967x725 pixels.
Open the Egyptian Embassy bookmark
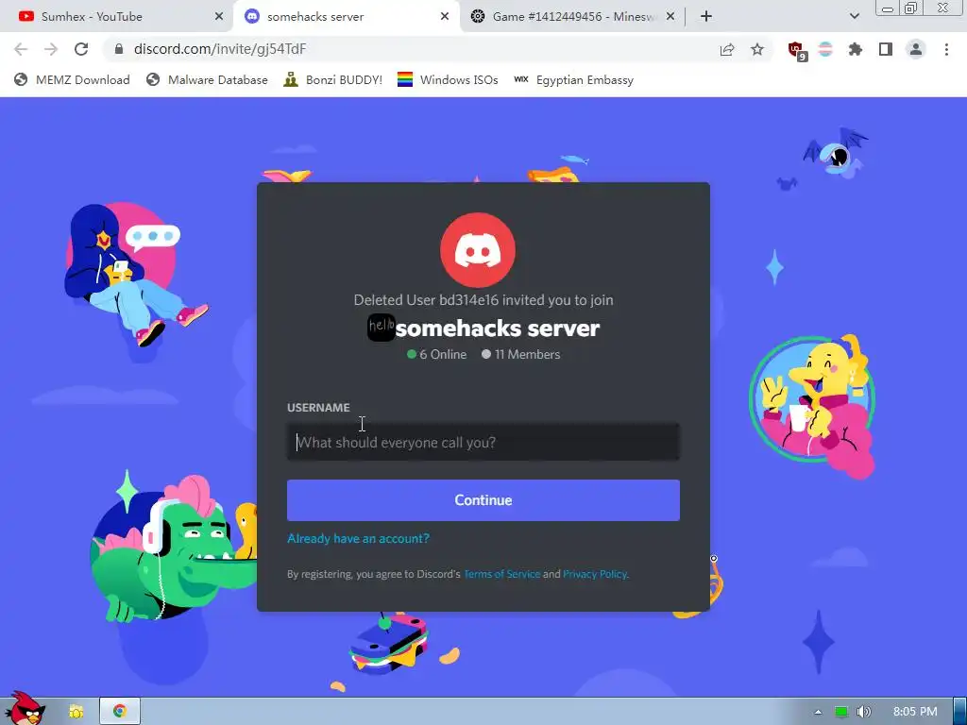pyautogui.click(x=574, y=79)
